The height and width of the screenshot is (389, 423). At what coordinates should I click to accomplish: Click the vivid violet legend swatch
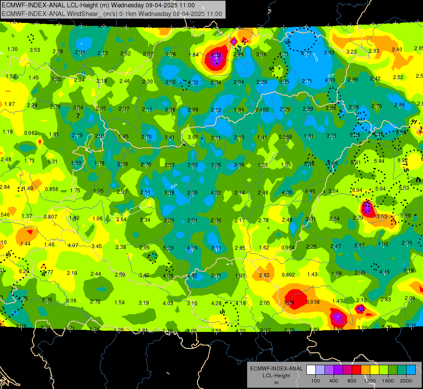coord(338,370)
